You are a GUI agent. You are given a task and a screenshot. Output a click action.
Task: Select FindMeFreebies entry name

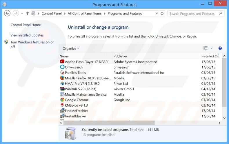click(77, 111)
